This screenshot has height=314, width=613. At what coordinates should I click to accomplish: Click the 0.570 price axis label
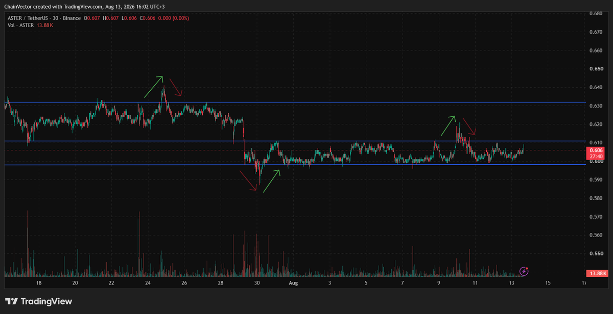[596, 217]
